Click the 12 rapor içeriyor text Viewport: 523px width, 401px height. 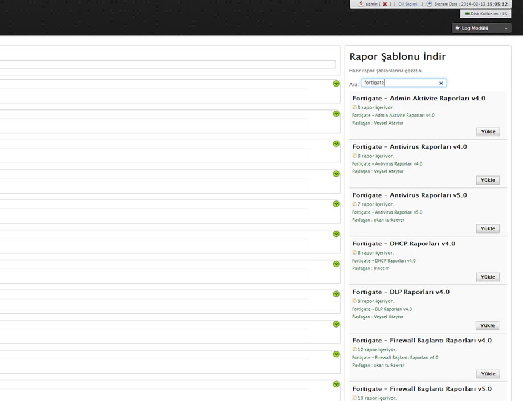pos(377,350)
